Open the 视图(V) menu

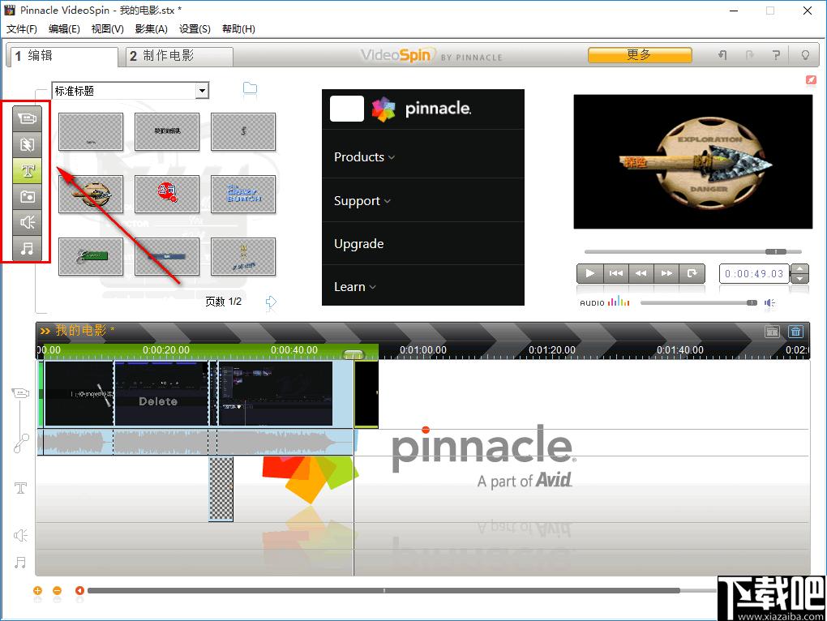pyautogui.click(x=107, y=29)
